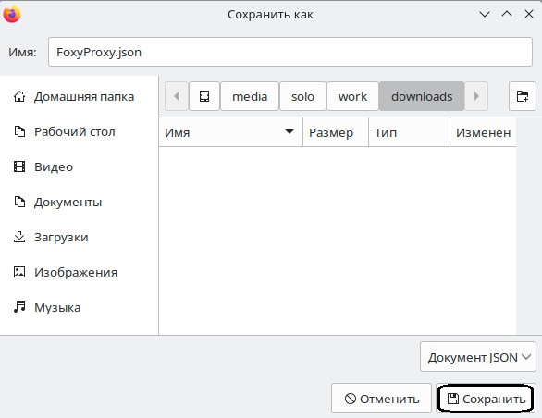
Task: Click the path bar left arrow
Action: [x=177, y=96]
